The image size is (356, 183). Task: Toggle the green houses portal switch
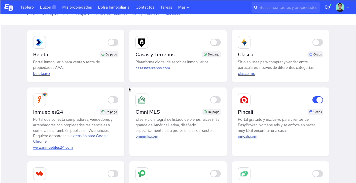point(318,174)
